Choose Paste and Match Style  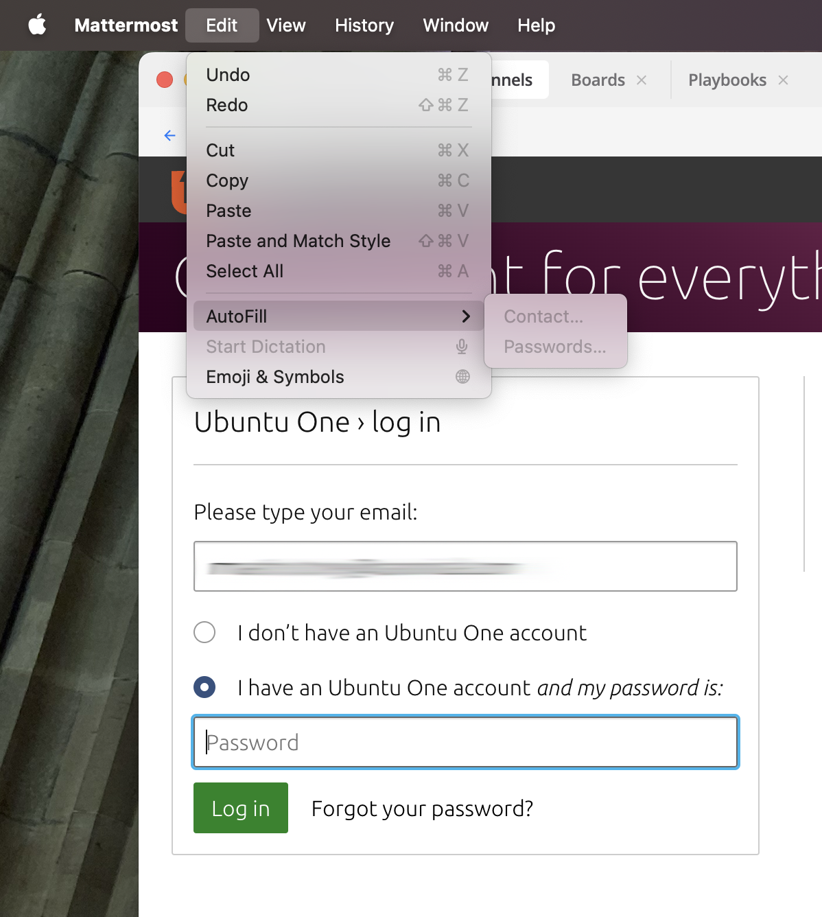298,241
